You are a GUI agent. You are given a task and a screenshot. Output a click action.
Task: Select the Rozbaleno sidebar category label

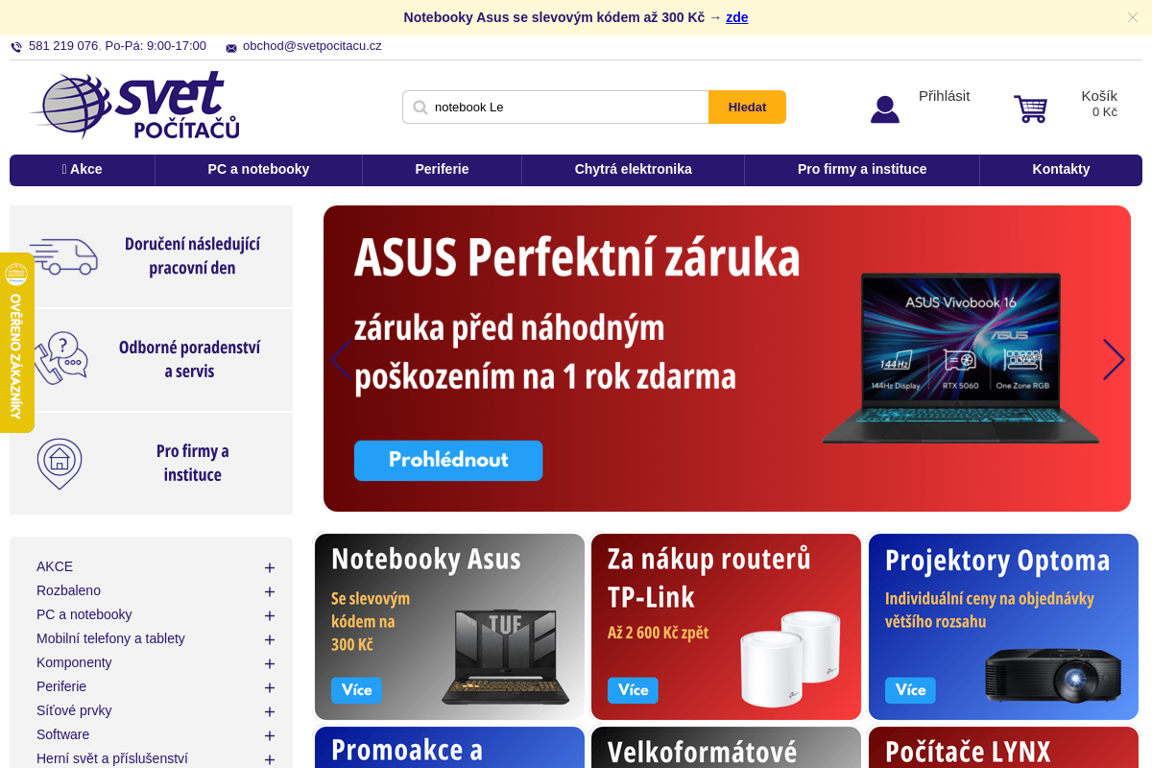point(68,591)
